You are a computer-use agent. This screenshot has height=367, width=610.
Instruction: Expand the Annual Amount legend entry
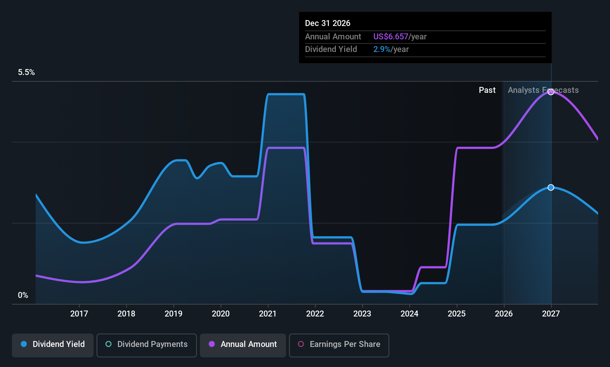point(243,345)
